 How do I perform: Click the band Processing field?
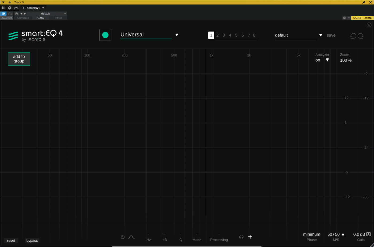point(219,237)
